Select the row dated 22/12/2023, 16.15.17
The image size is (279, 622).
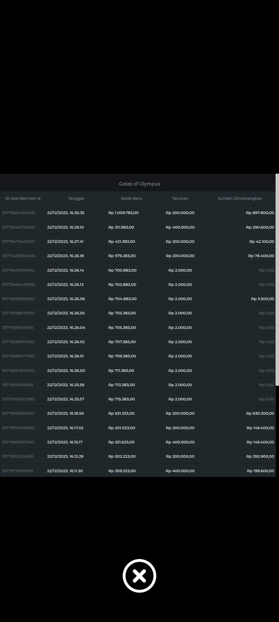click(x=65, y=442)
